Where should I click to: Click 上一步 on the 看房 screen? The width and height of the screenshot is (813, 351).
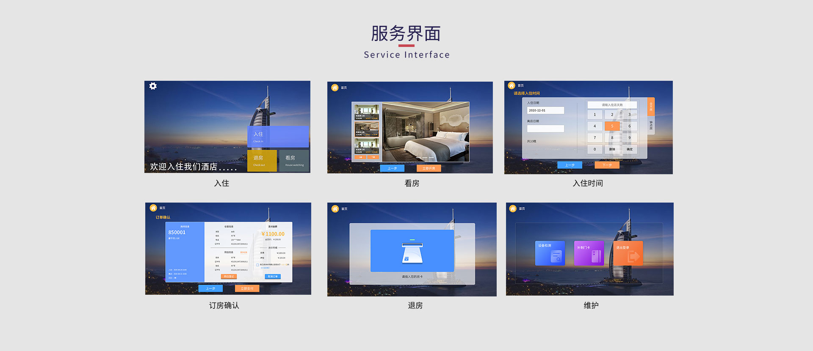[x=392, y=168]
